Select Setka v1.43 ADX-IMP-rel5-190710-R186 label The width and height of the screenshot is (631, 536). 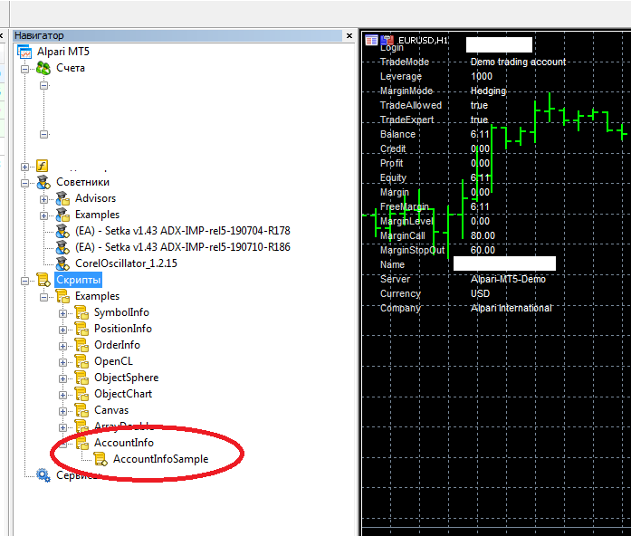coord(183,247)
